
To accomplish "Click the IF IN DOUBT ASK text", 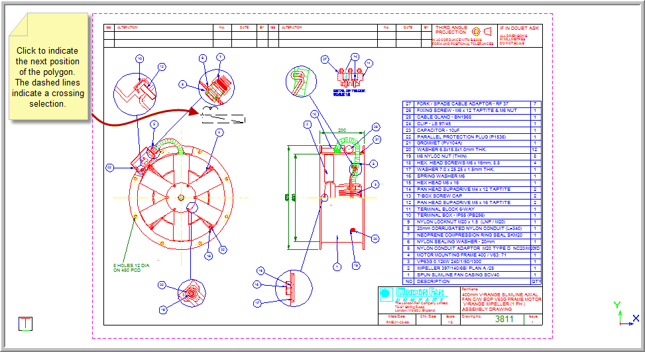I will [x=519, y=29].
